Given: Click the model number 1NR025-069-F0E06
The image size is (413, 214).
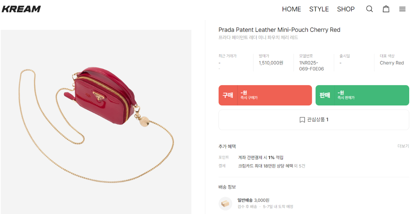Looking at the screenshot, I should (311, 66).
